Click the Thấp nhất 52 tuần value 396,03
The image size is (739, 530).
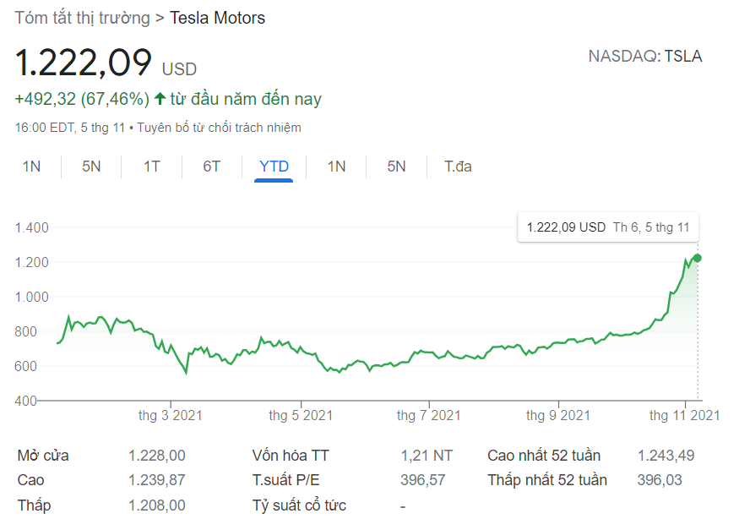[660, 480]
